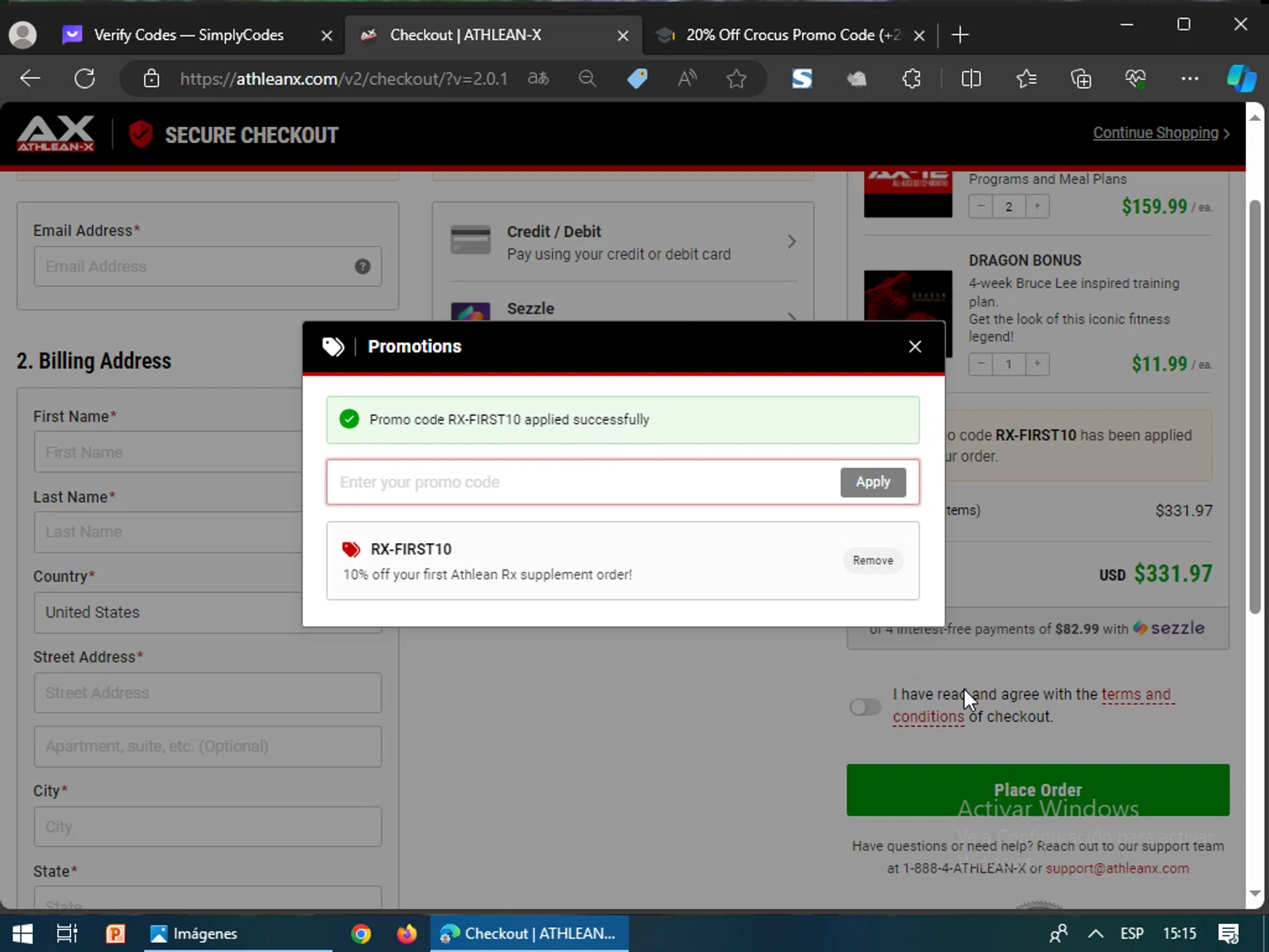Open the browser extensions puzzle icon

[x=911, y=79]
